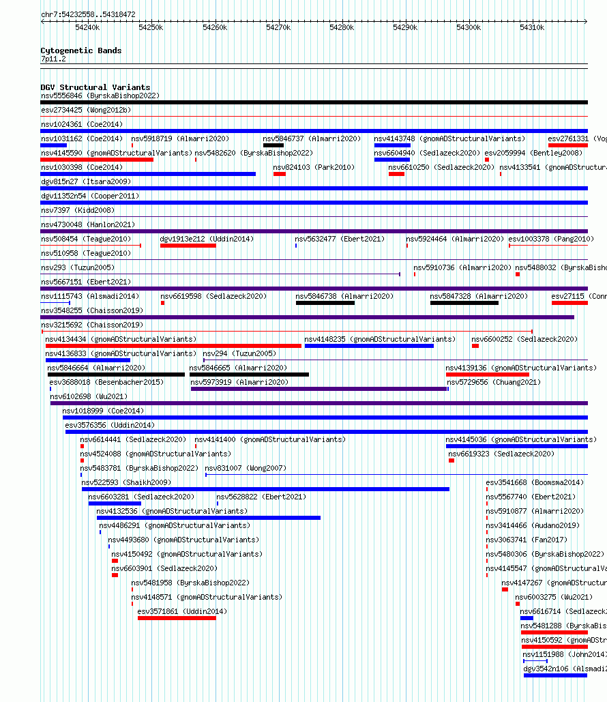The height and width of the screenshot is (702, 607).
Task: Click the red bar under dgv1913e212
Action: (x=188, y=246)
